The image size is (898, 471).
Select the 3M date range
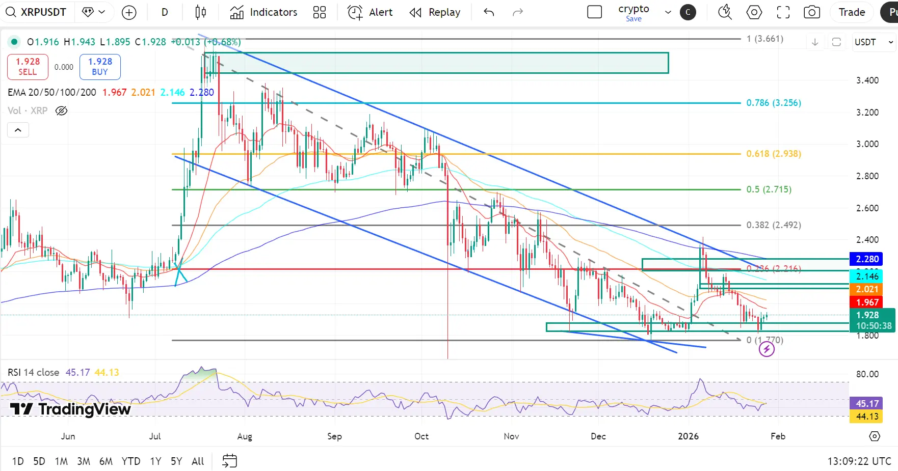point(84,461)
